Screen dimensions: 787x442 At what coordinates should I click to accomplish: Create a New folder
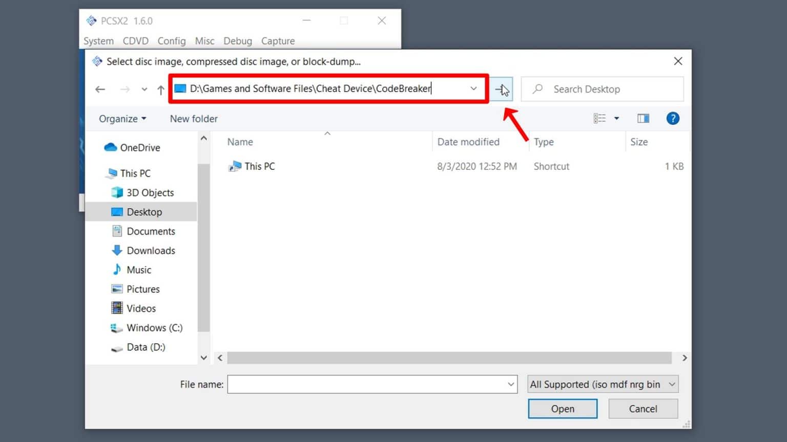pos(194,119)
